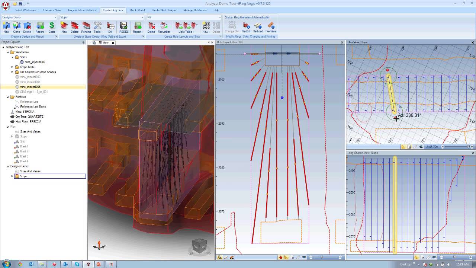Screen dimensions: 476x268
Task: Click the Re-Load icon
Action: coord(258,26)
